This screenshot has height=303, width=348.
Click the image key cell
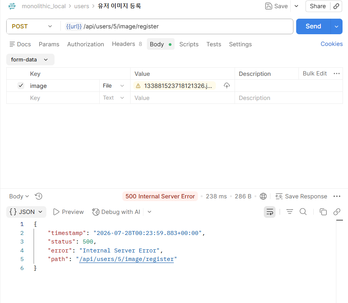click(x=64, y=86)
